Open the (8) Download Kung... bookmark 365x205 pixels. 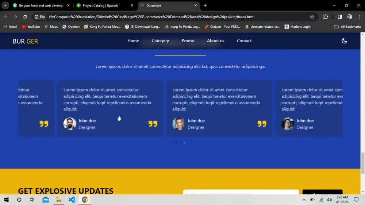142,27
